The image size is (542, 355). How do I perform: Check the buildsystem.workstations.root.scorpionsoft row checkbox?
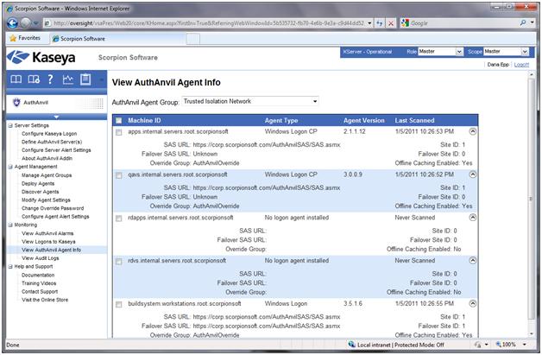click(x=119, y=305)
